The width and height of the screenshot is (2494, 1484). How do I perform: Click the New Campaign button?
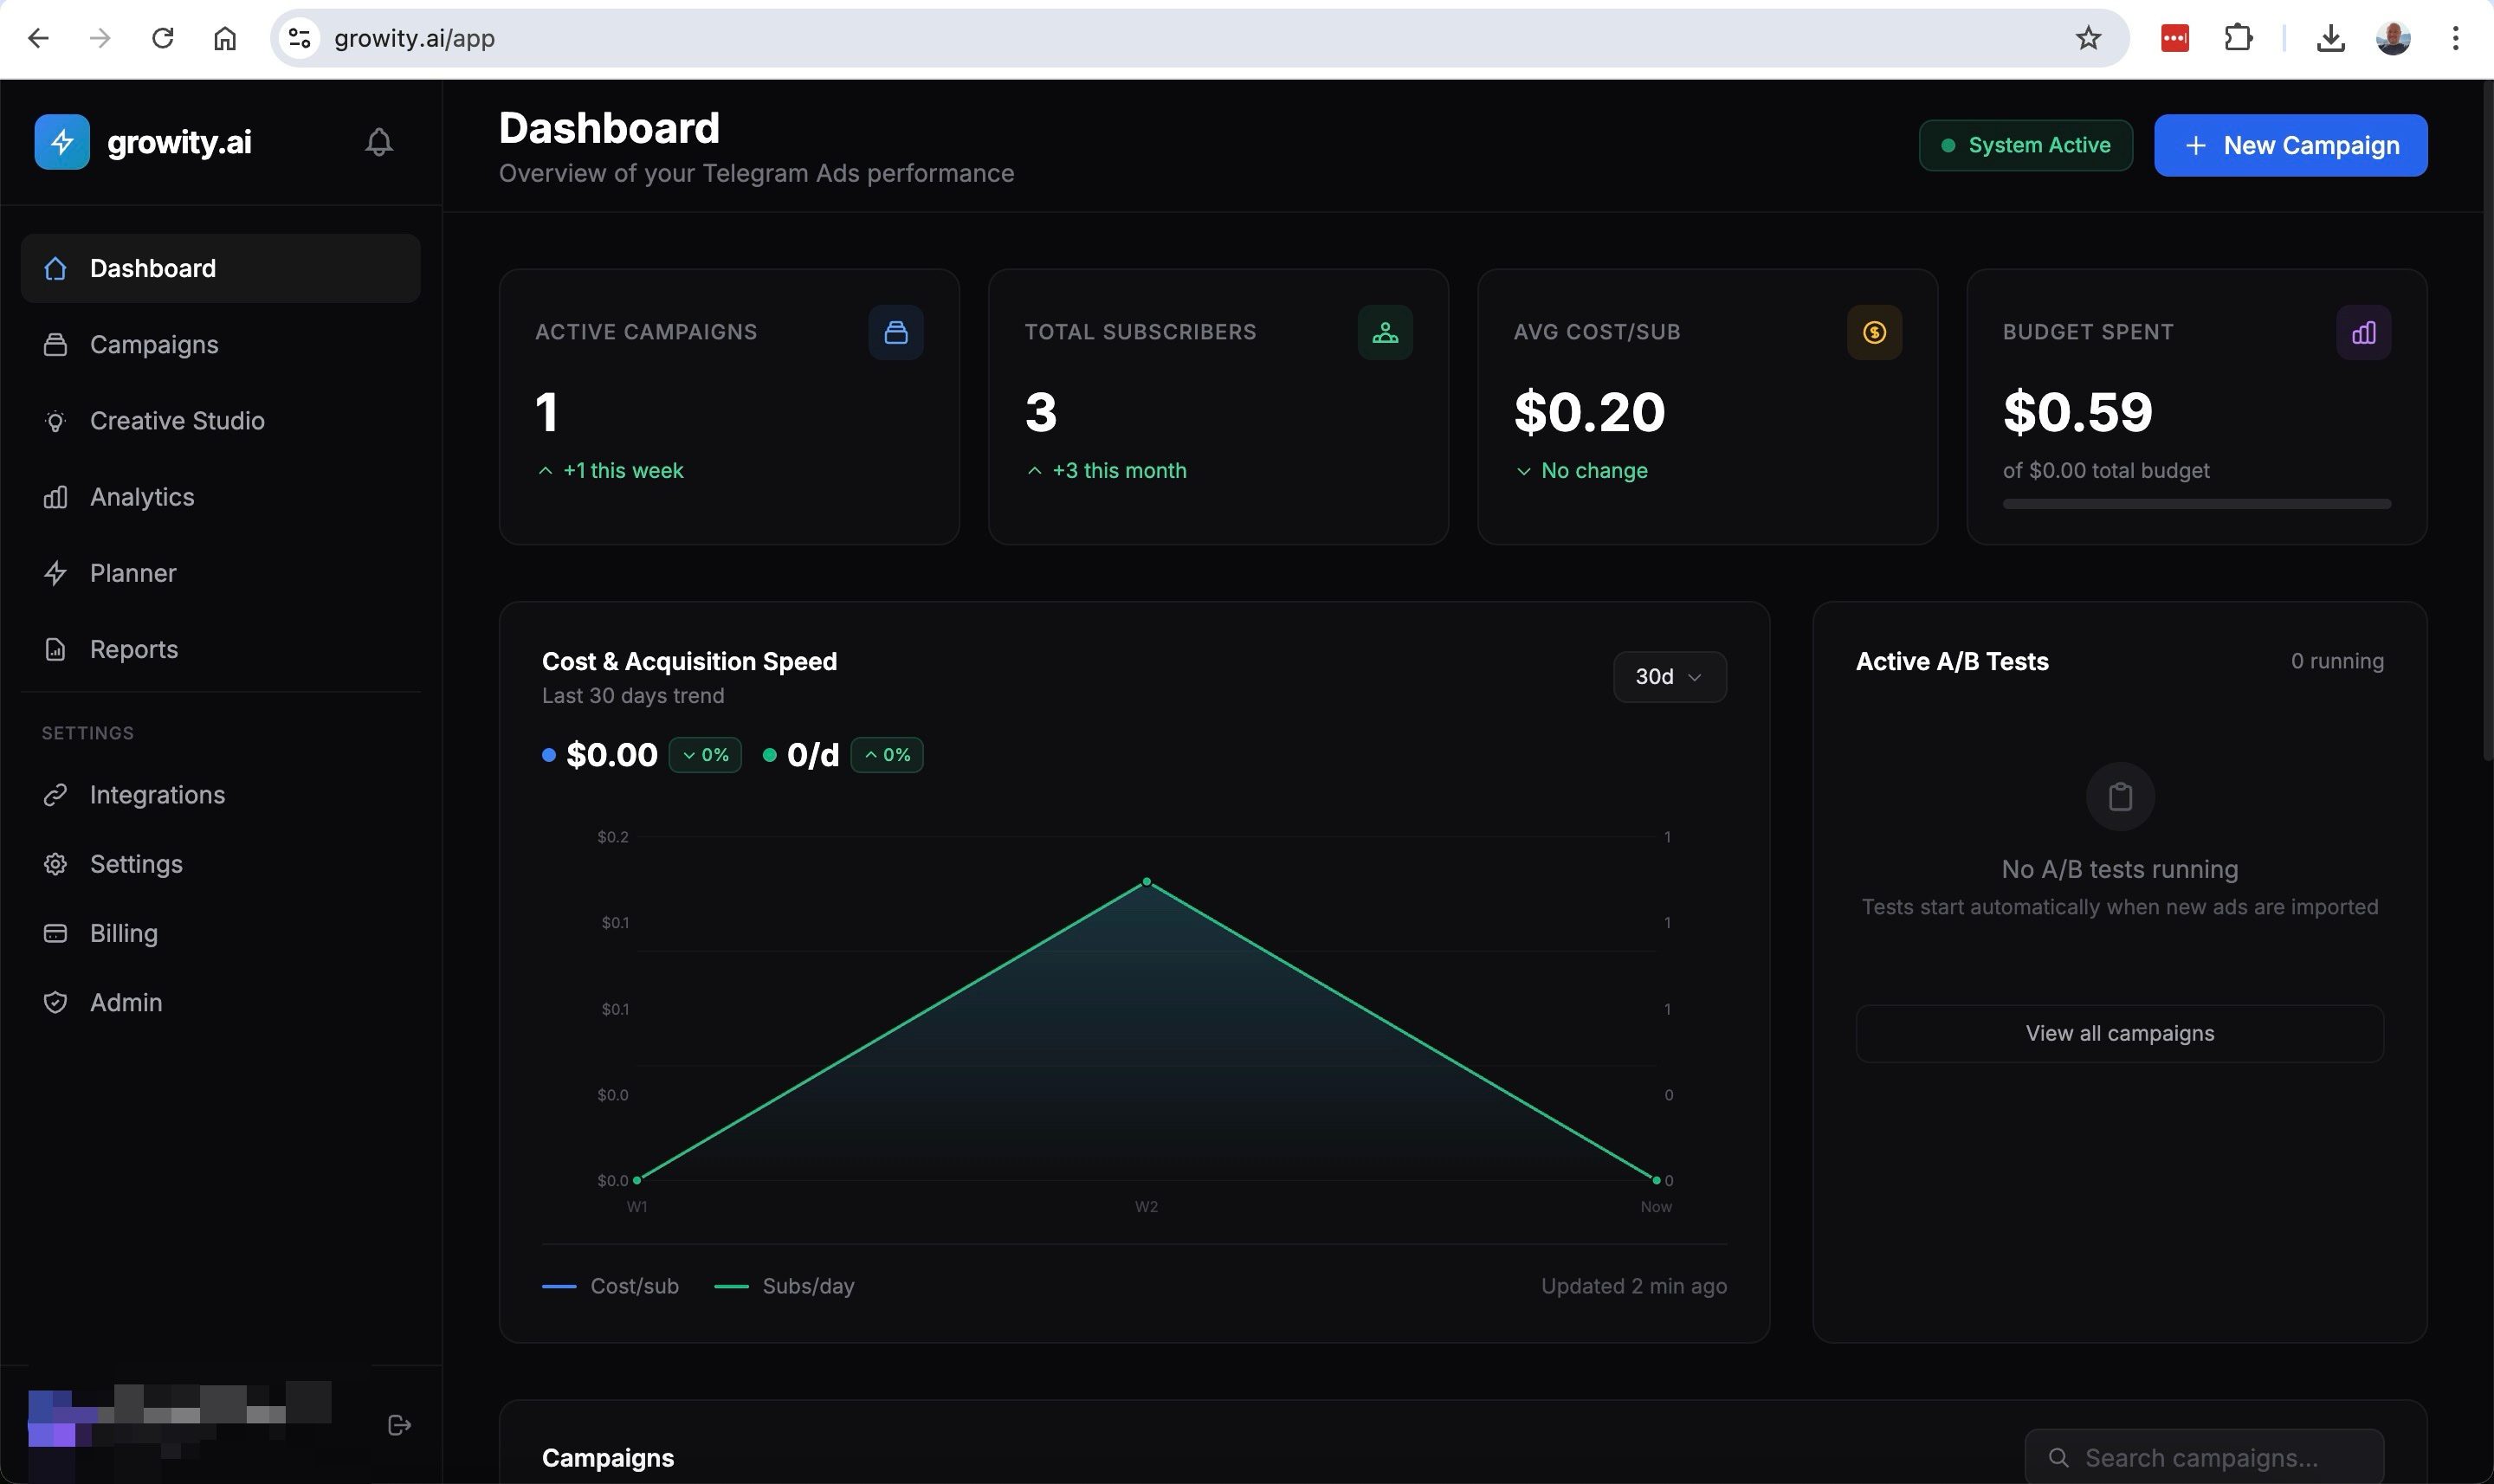2289,146
